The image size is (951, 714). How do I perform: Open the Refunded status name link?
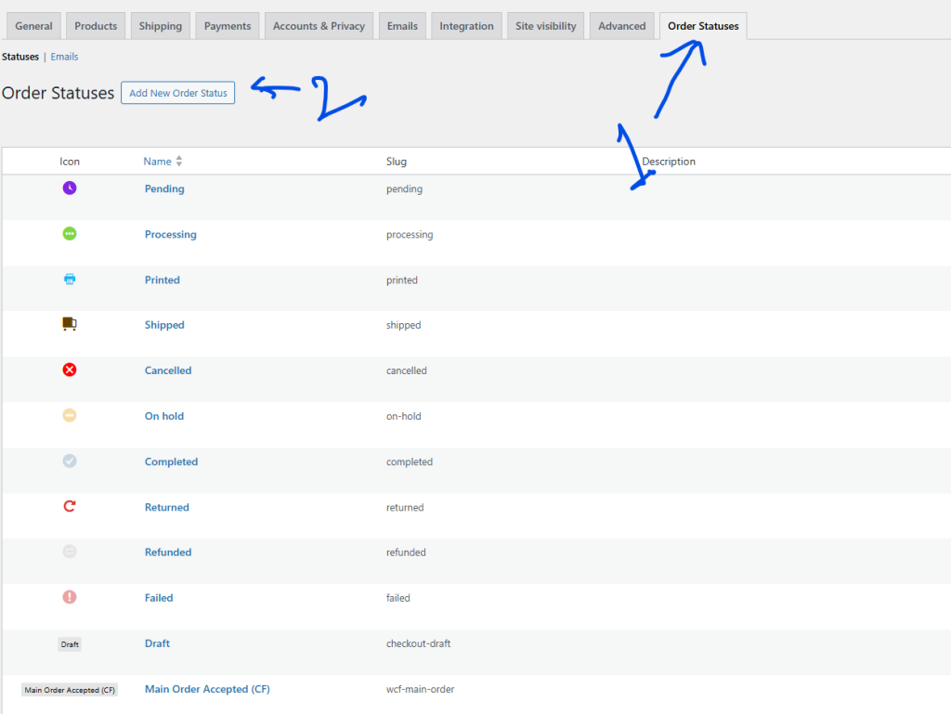(x=168, y=552)
